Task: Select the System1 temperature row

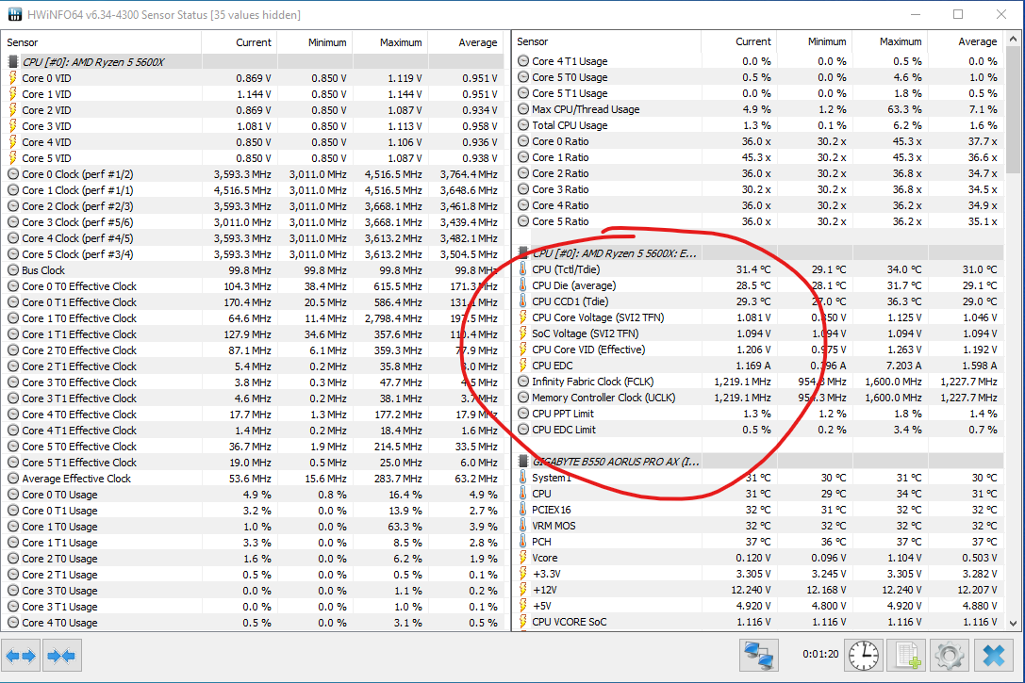Action: coord(758,478)
